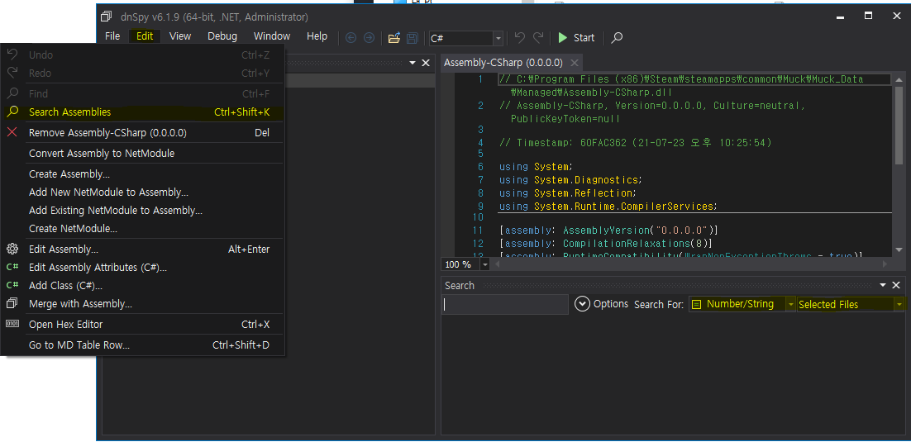Open the Window menu

coord(272,36)
